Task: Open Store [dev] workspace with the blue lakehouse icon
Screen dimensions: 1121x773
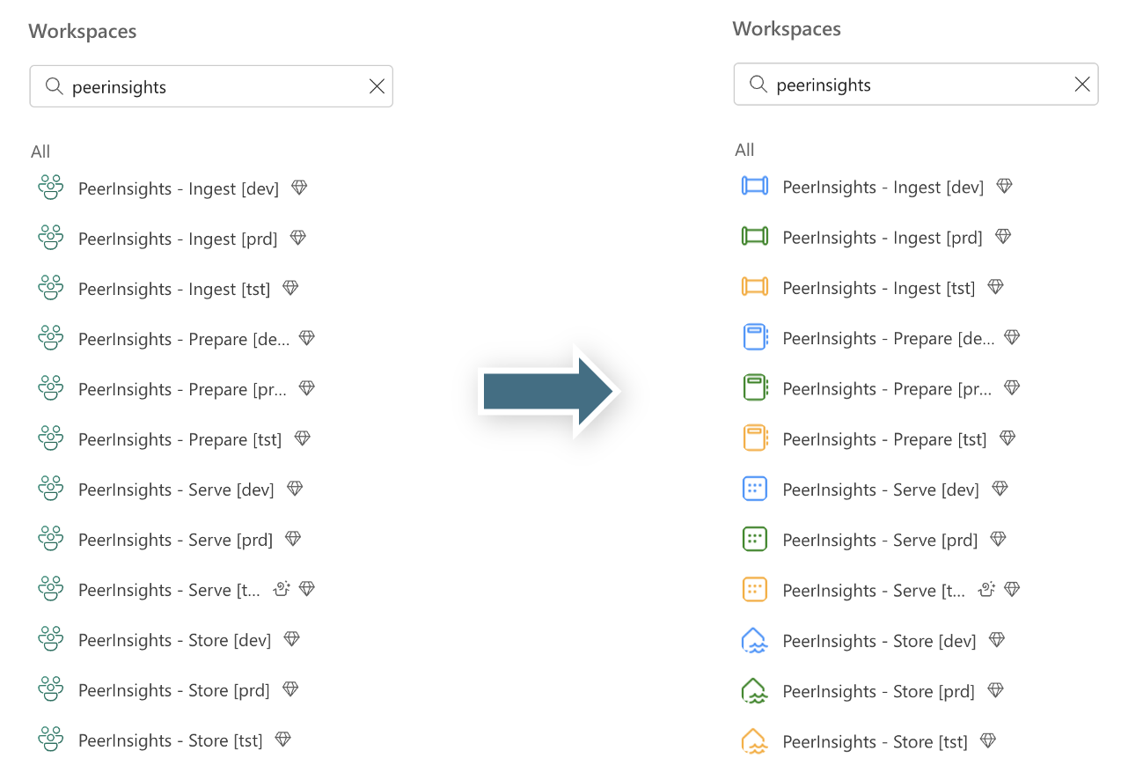Action: click(x=879, y=640)
